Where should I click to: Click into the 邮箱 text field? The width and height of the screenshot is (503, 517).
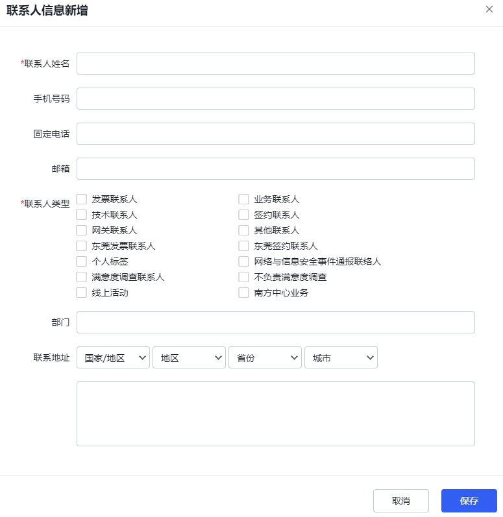pyautogui.click(x=276, y=169)
